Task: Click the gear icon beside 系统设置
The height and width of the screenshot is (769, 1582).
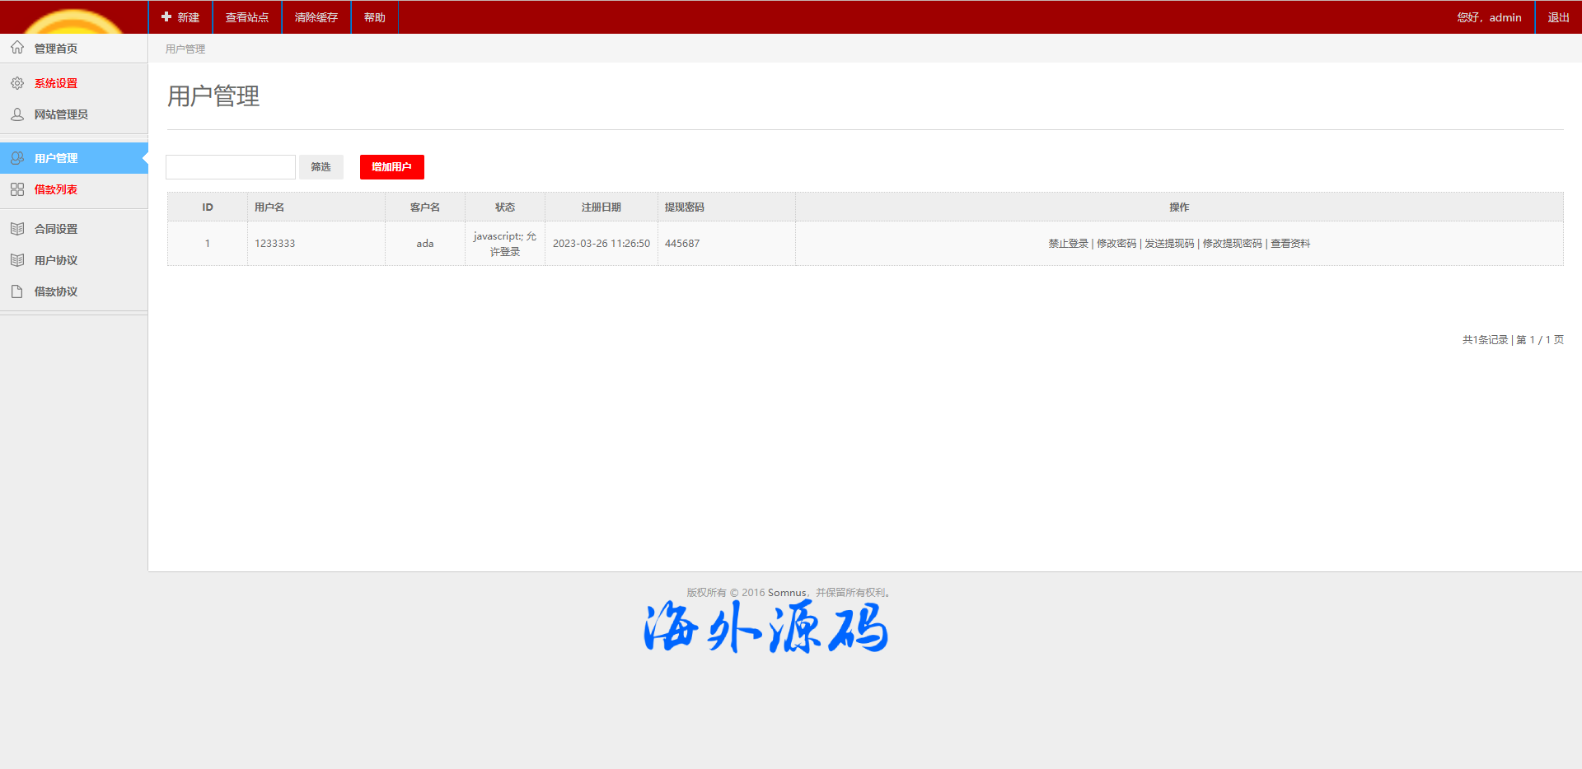Action: coord(17,83)
